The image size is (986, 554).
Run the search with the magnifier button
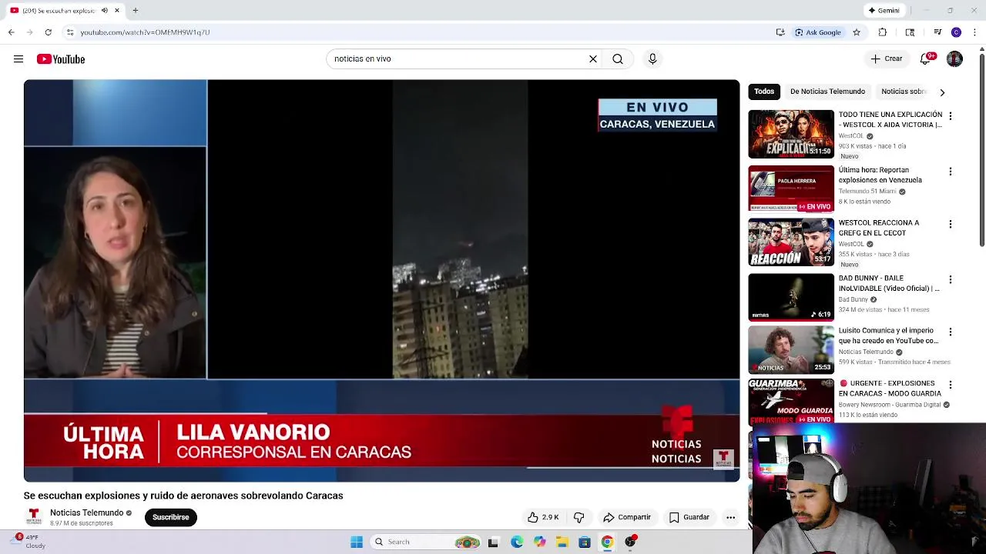[x=618, y=59]
